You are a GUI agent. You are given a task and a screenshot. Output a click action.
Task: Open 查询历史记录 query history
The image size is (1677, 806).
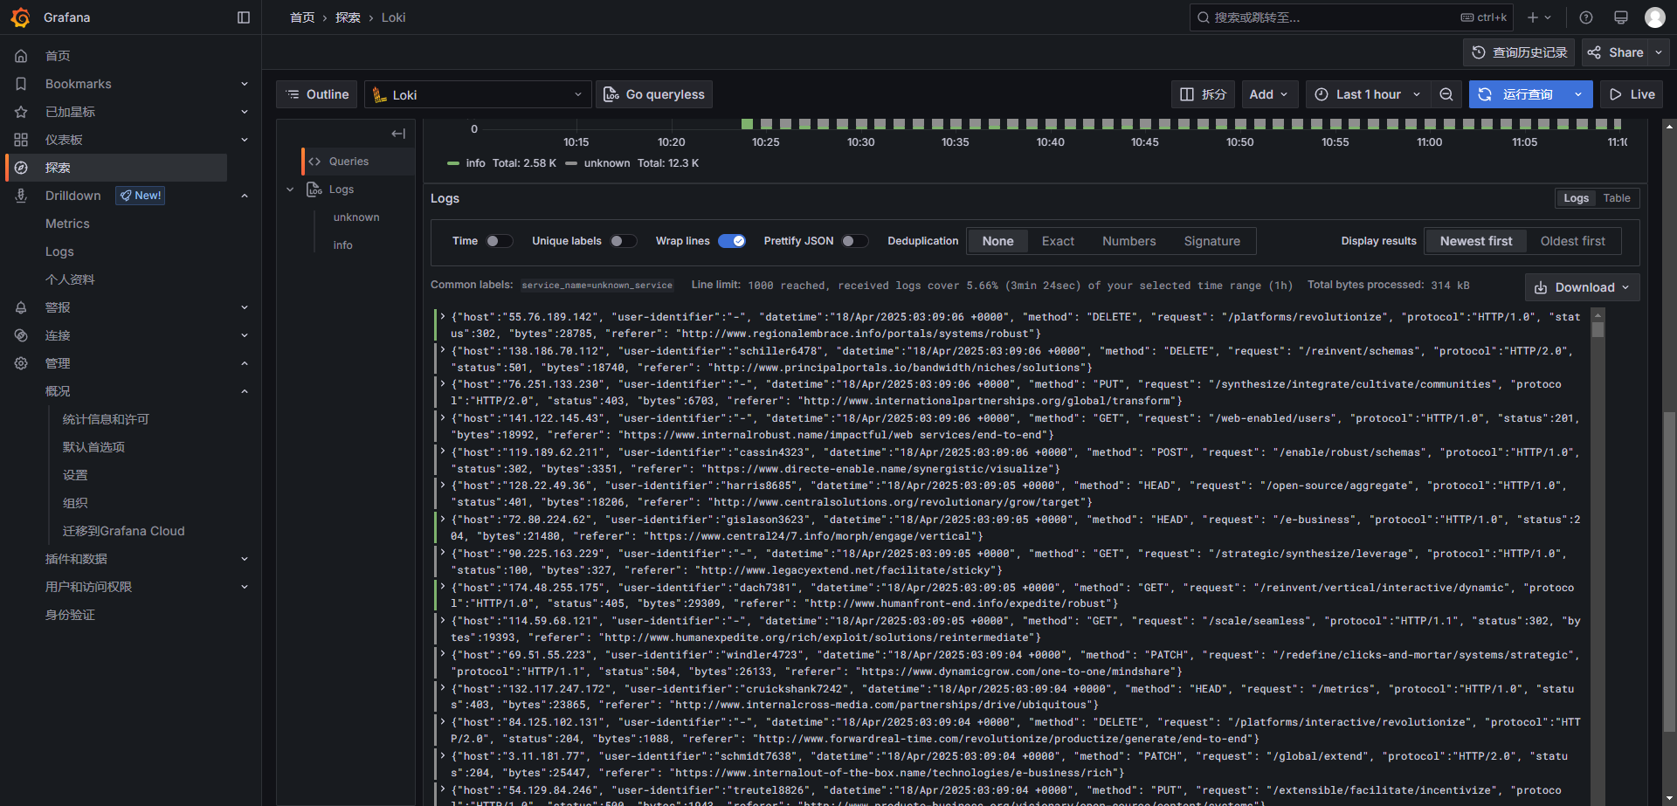[1519, 52]
